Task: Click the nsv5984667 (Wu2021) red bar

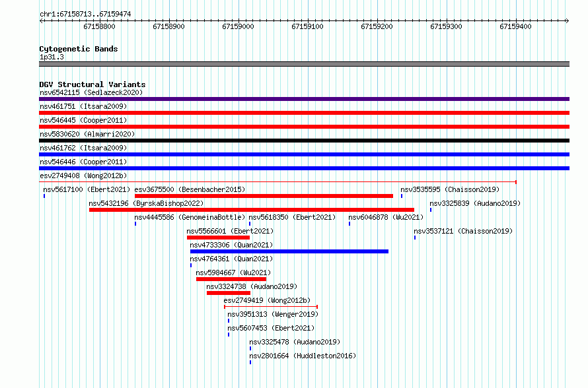Action: [231, 279]
